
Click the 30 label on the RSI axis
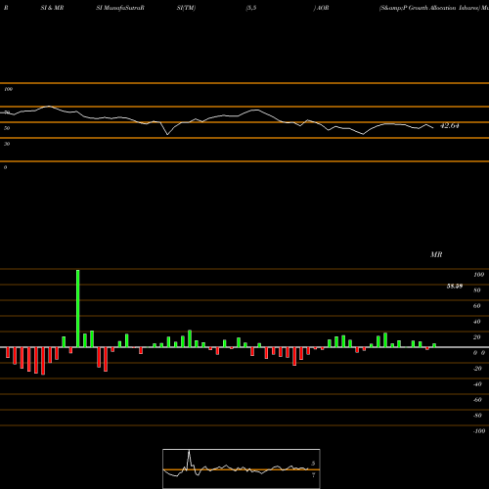[x=7, y=144]
